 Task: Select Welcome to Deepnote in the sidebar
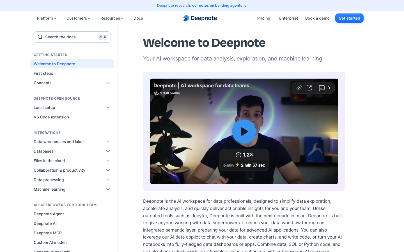tap(72, 64)
